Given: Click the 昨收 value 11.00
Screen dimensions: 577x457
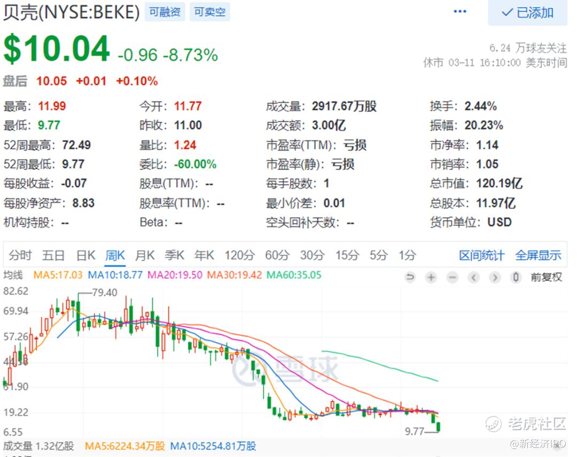Looking at the screenshot, I should tap(188, 125).
